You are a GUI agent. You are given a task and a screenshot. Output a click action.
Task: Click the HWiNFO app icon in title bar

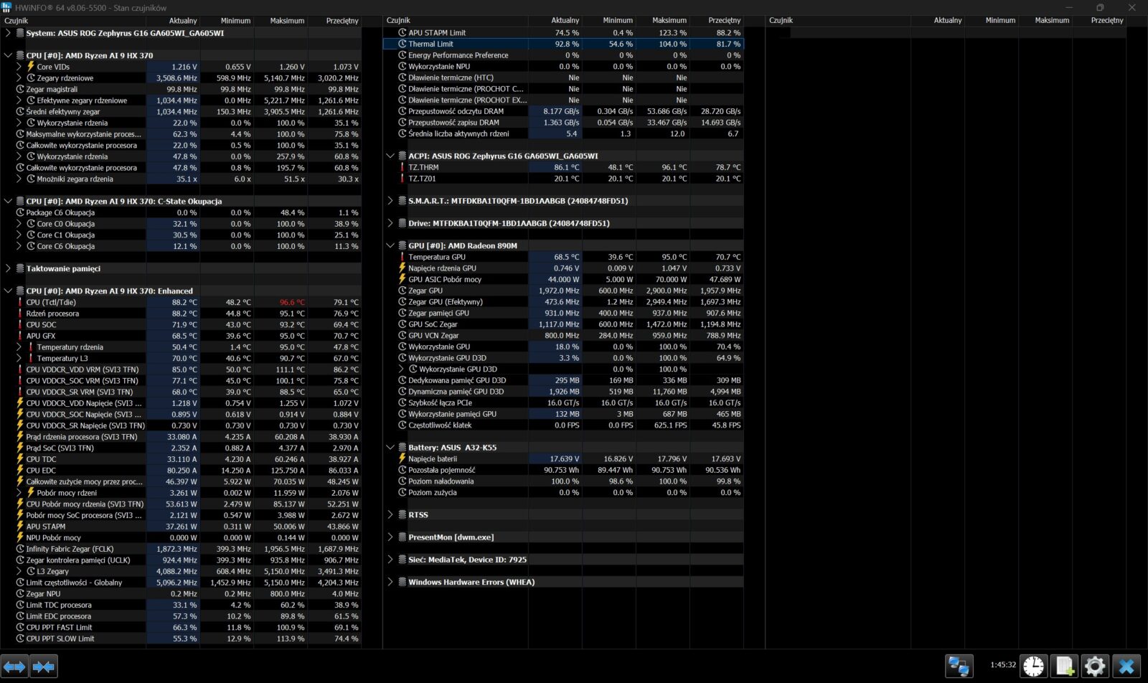(x=6, y=7)
